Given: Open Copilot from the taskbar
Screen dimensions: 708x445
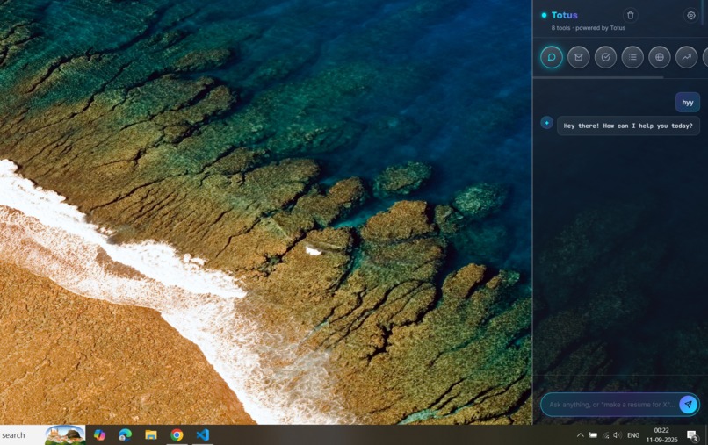Looking at the screenshot, I should pyautogui.click(x=99, y=435).
